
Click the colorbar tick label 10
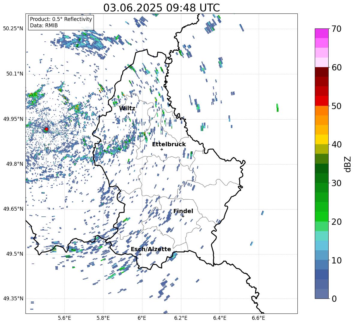pos(337,260)
